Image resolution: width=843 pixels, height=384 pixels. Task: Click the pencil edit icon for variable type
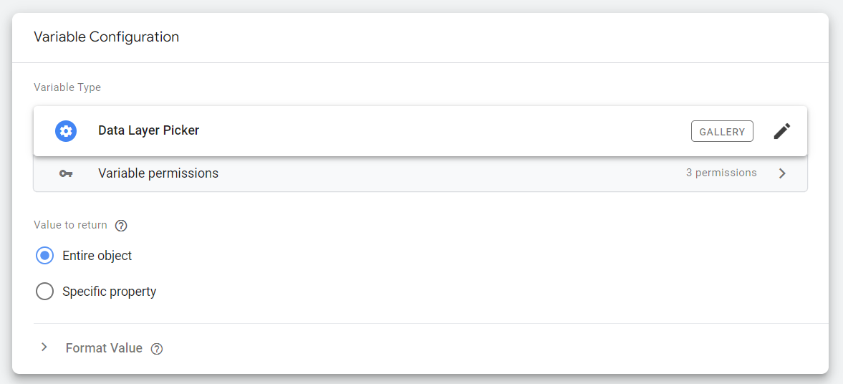click(782, 131)
